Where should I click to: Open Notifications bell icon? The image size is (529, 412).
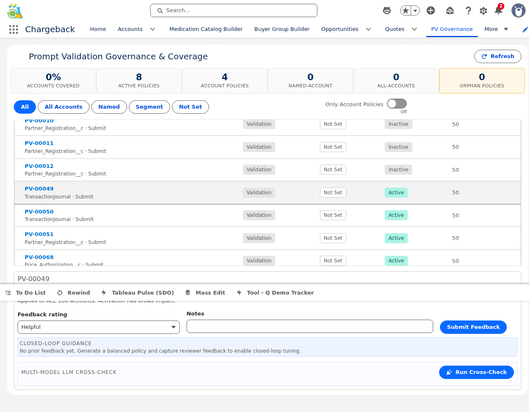[498, 10]
